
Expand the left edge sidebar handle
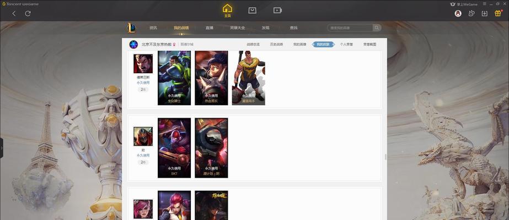2,148
